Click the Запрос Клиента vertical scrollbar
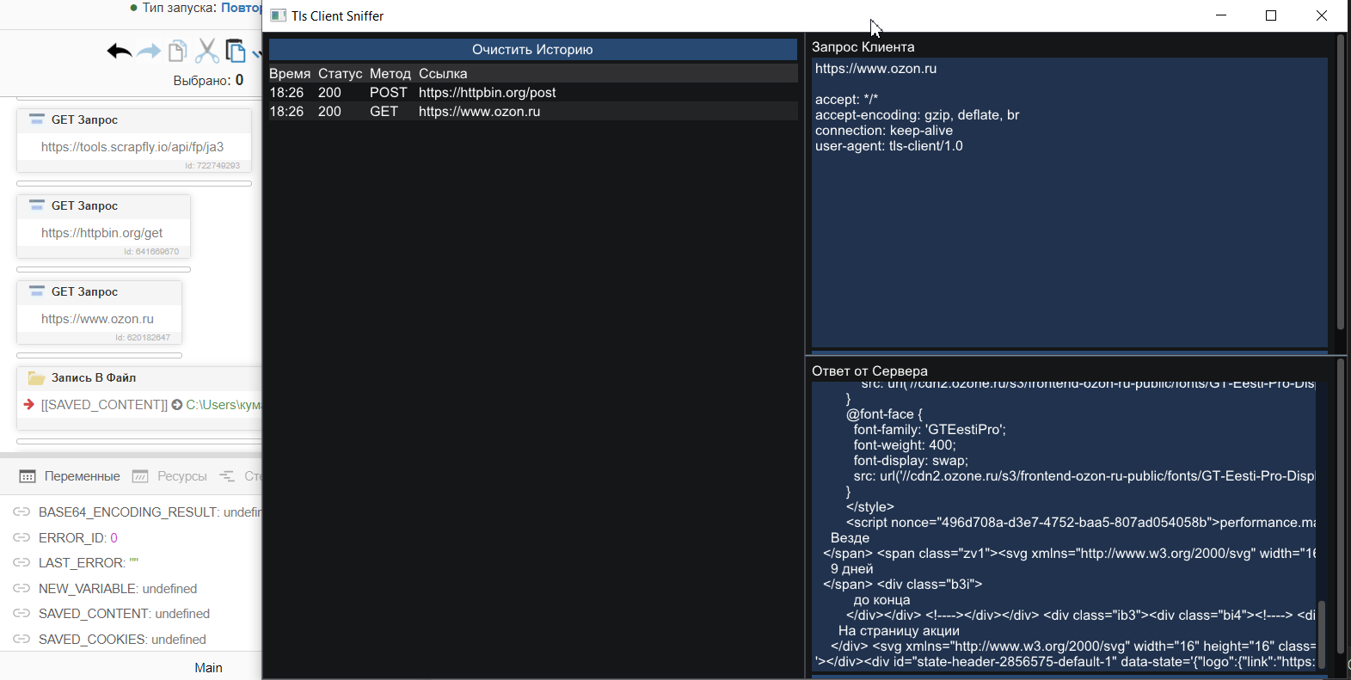1351x680 pixels. click(1340, 182)
